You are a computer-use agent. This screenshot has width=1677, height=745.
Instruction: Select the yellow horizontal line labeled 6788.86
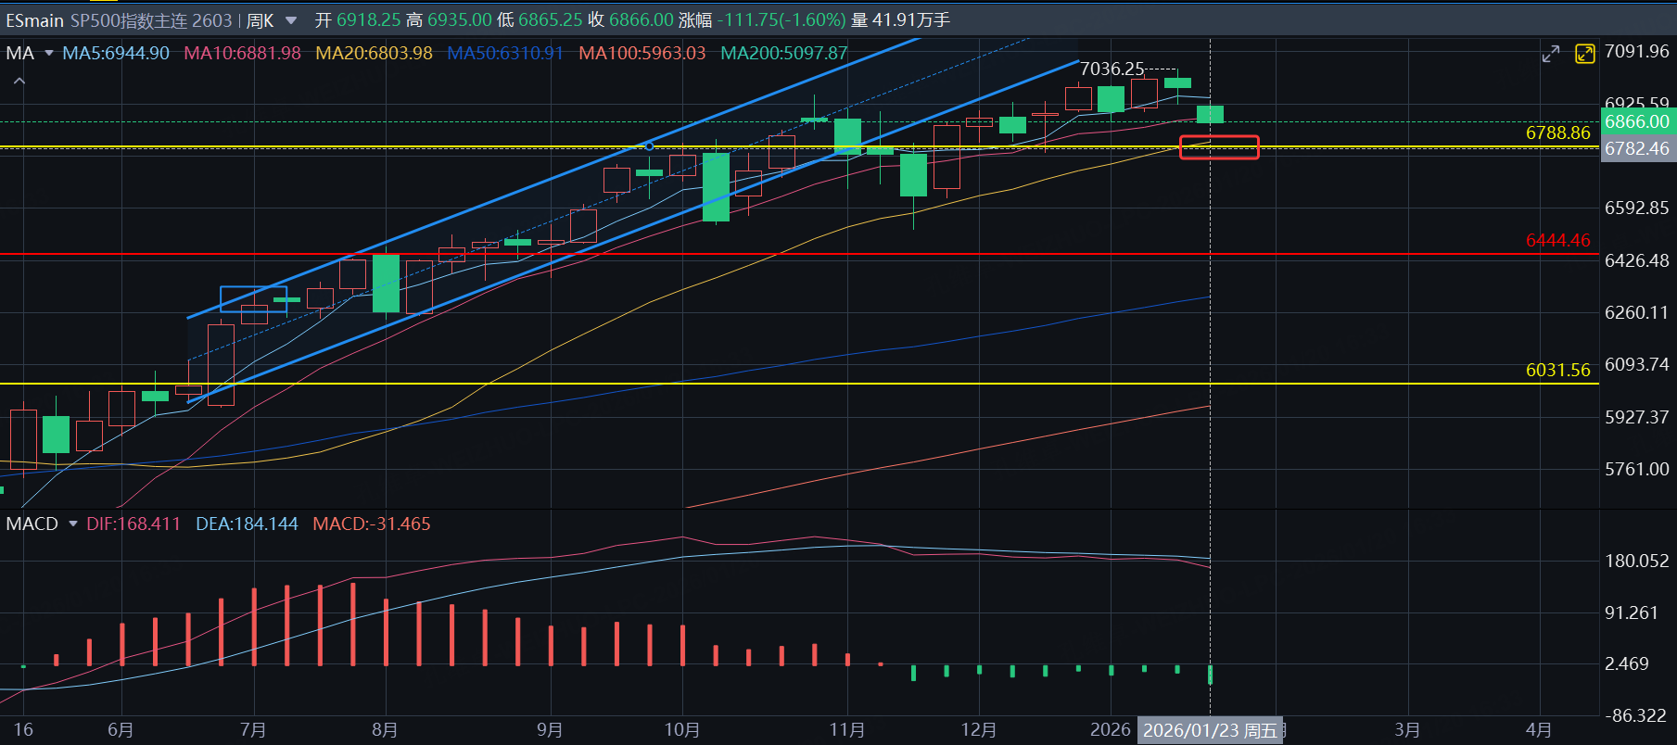click(x=797, y=145)
